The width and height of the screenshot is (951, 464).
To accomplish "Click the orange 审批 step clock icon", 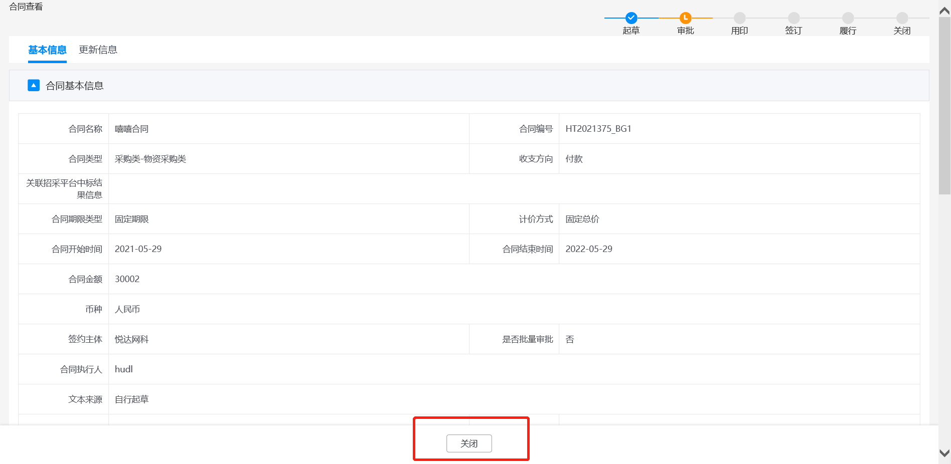I will 685,18.
